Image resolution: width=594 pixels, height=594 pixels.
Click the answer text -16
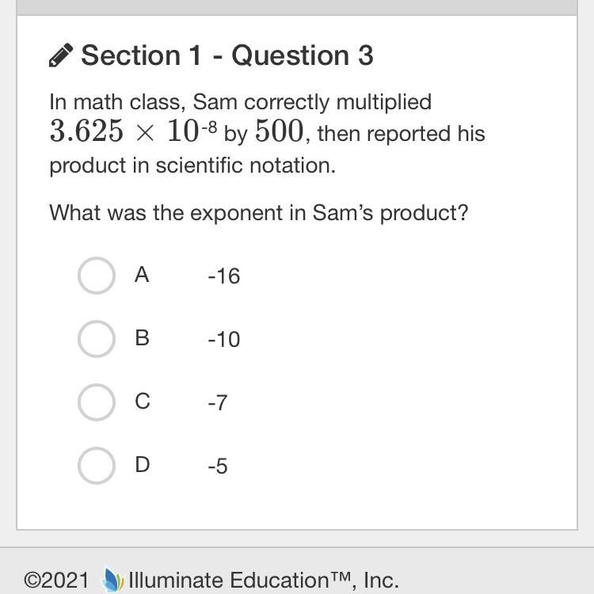click(x=223, y=276)
